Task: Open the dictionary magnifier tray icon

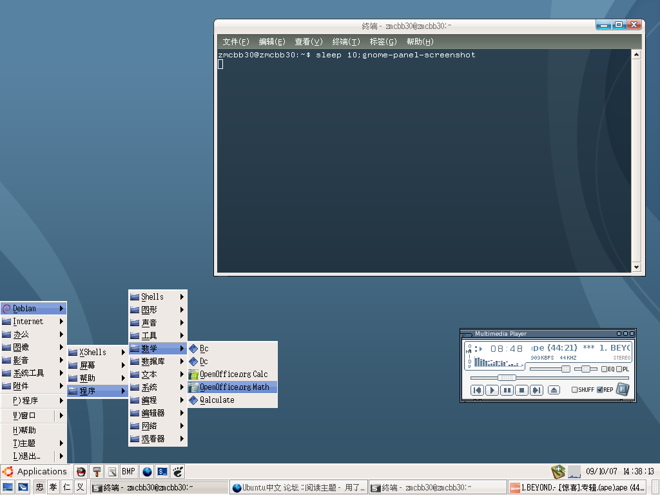Action: tap(558, 471)
